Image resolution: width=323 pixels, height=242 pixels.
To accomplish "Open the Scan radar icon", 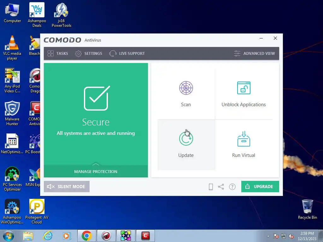I will tap(186, 88).
